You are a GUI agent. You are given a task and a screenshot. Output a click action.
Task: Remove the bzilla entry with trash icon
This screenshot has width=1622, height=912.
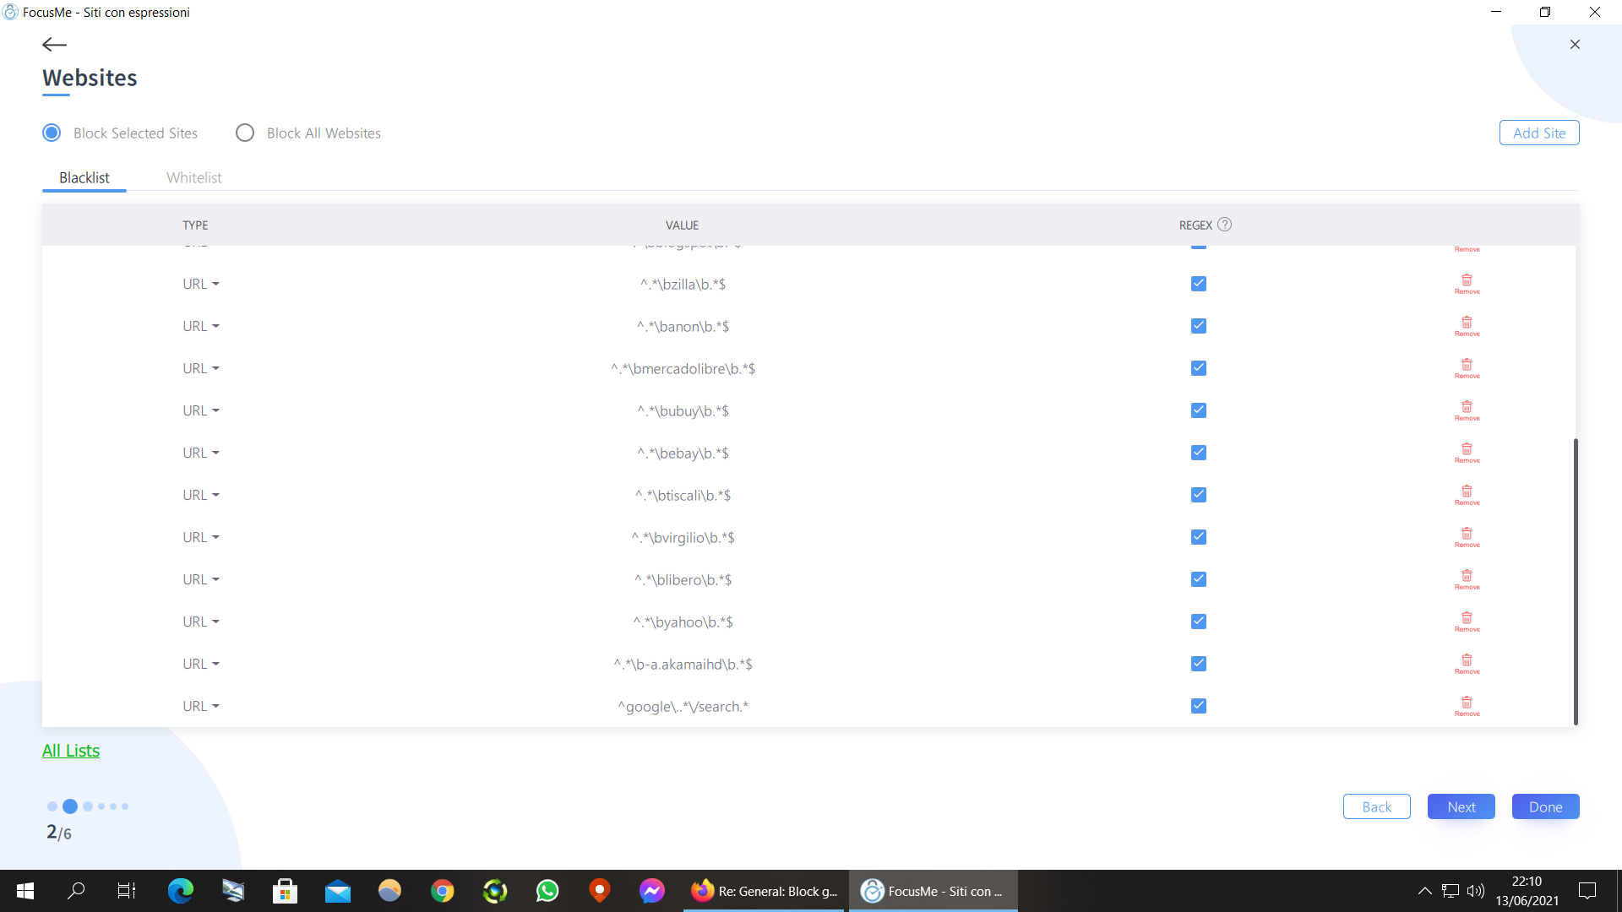[x=1467, y=284]
